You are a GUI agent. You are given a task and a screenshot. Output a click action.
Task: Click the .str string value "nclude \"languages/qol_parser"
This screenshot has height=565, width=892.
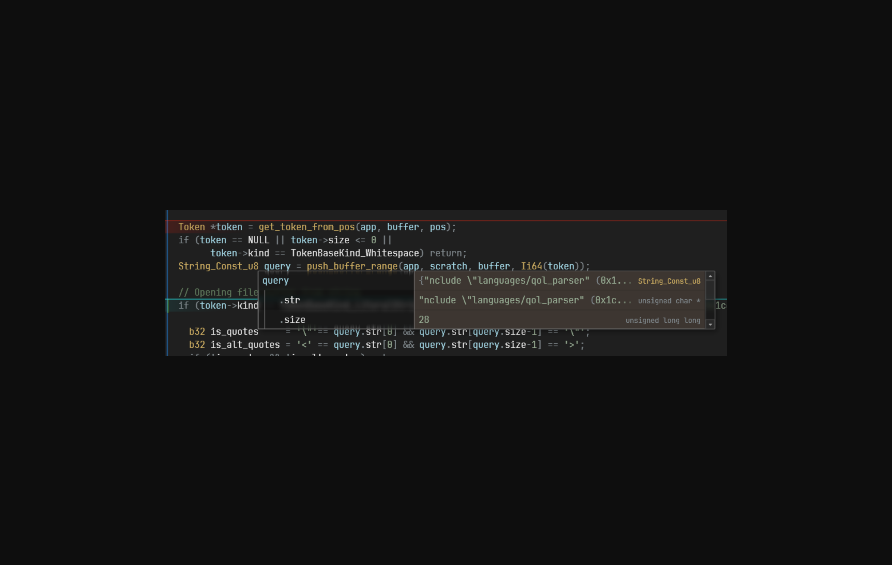(x=525, y=300)
